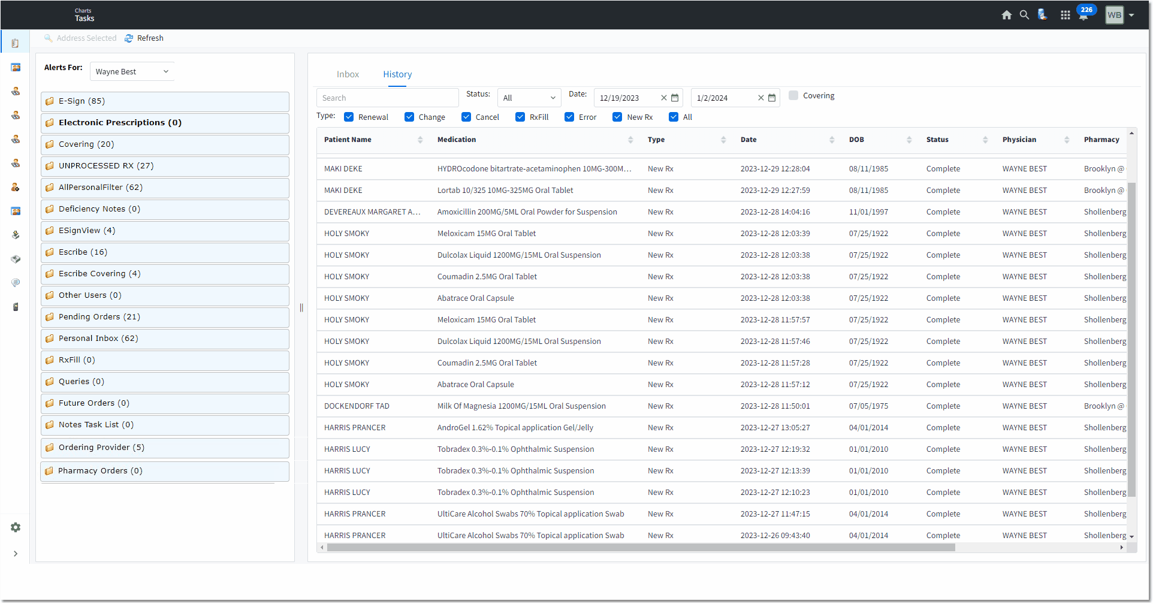Open the clipboard Tasks icon in left sidebar
The image size is (1153, 604).
[x=16, y=43]
